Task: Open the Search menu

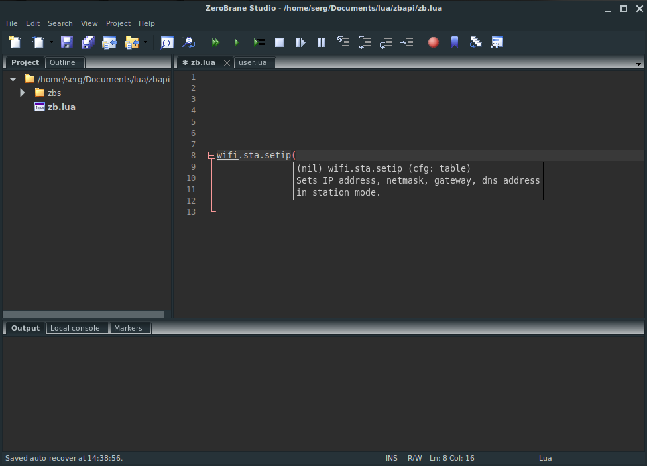Action: pyautogui.click(x=60, y=23)
